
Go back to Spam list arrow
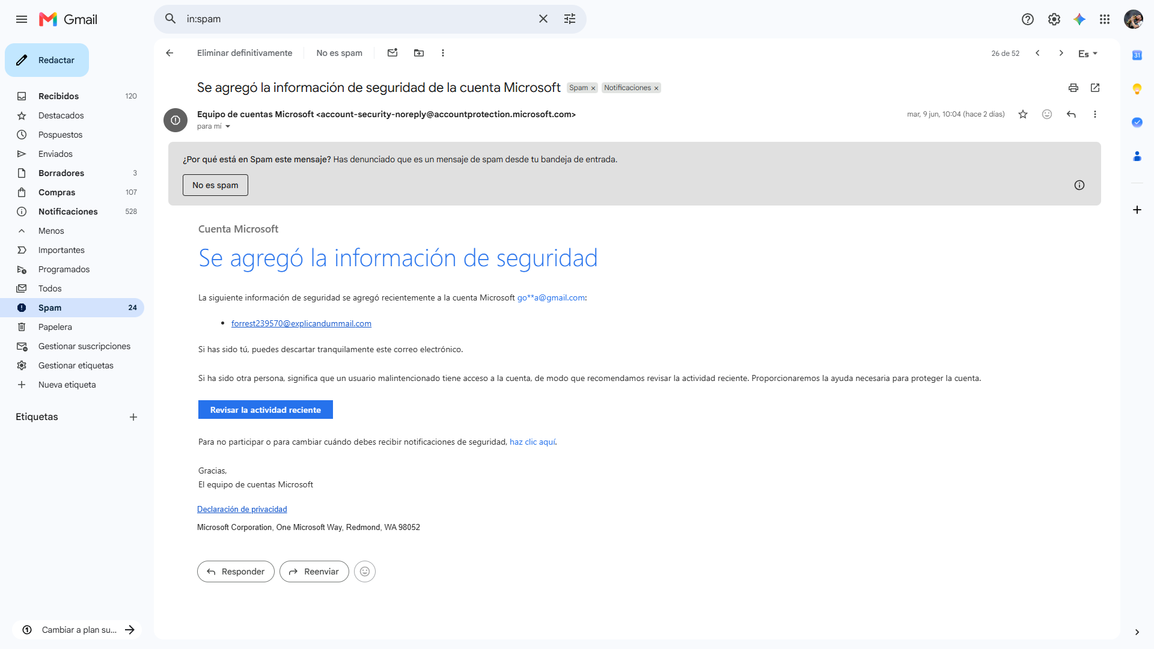pyautogui.click(x=169, y=53)
